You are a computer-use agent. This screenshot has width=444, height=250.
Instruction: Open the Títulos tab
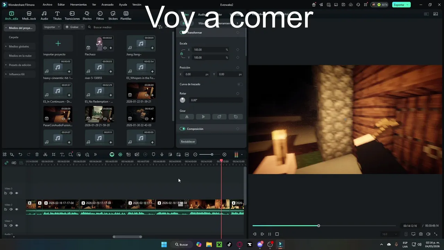[x=57, y=16]
